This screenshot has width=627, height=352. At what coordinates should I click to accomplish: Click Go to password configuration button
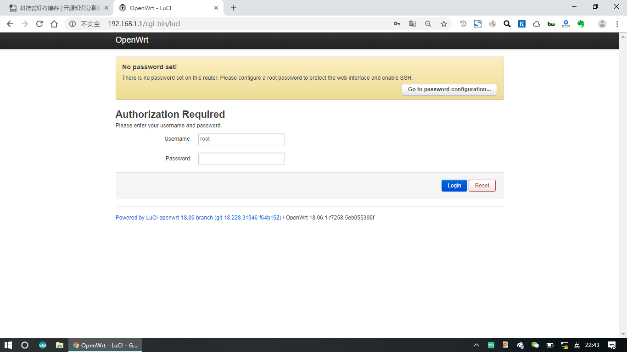449,89
